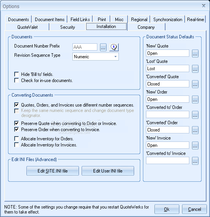Open the Print tab
This screenshot has width=210, height=217.
pyautogui.click(x=102, y=20)
